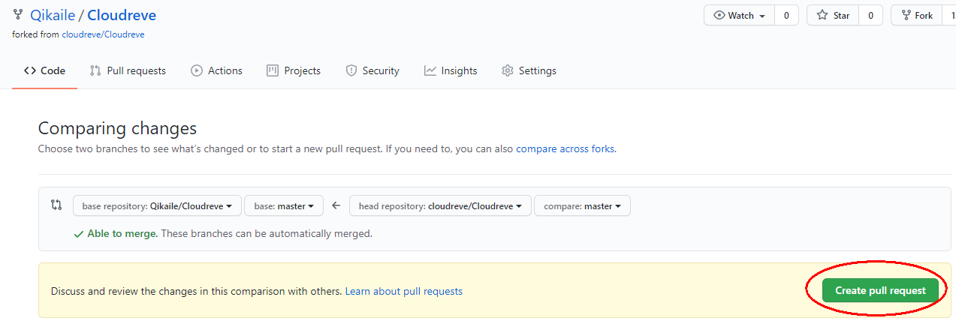Open the Learn about pull requests link

point(403,291)
